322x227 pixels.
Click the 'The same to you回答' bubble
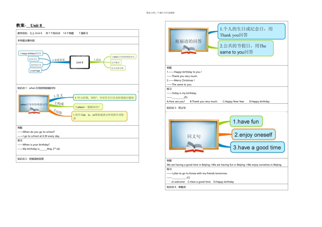click(246, 49)
